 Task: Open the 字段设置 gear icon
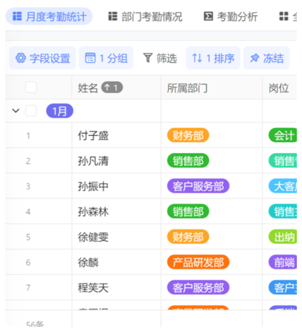pyautogui.click(x=21, y=58)
